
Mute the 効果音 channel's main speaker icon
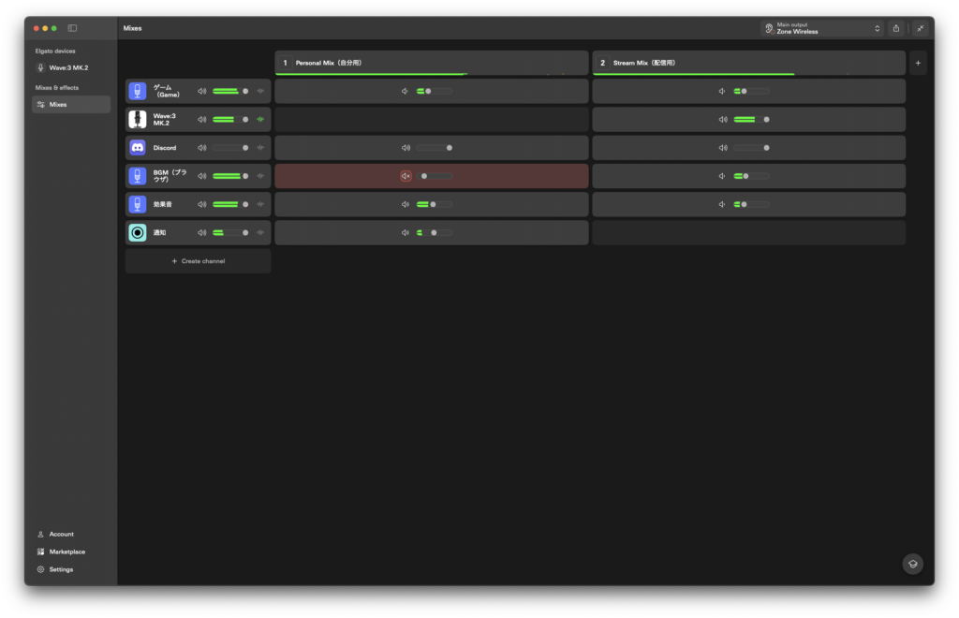point(201,204)
